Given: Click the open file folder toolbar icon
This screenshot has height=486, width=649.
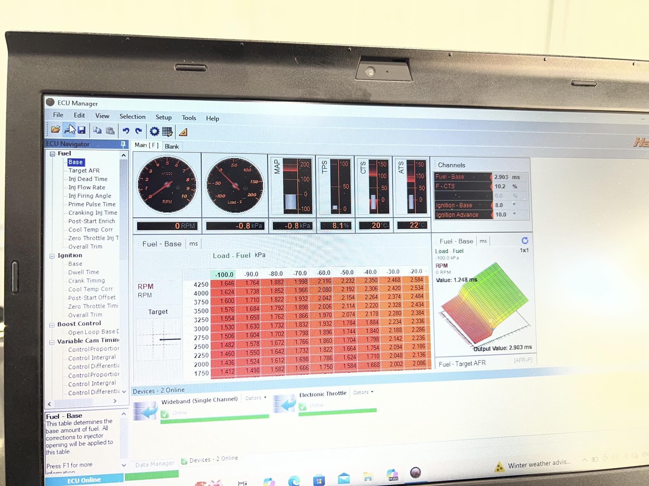Looking at the screenshot, I should tap(55, 129).
